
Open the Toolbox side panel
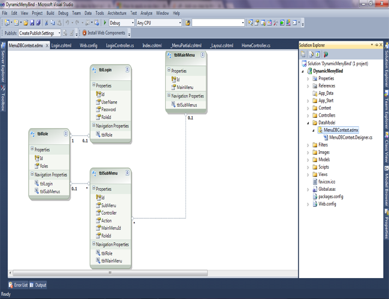3,98
